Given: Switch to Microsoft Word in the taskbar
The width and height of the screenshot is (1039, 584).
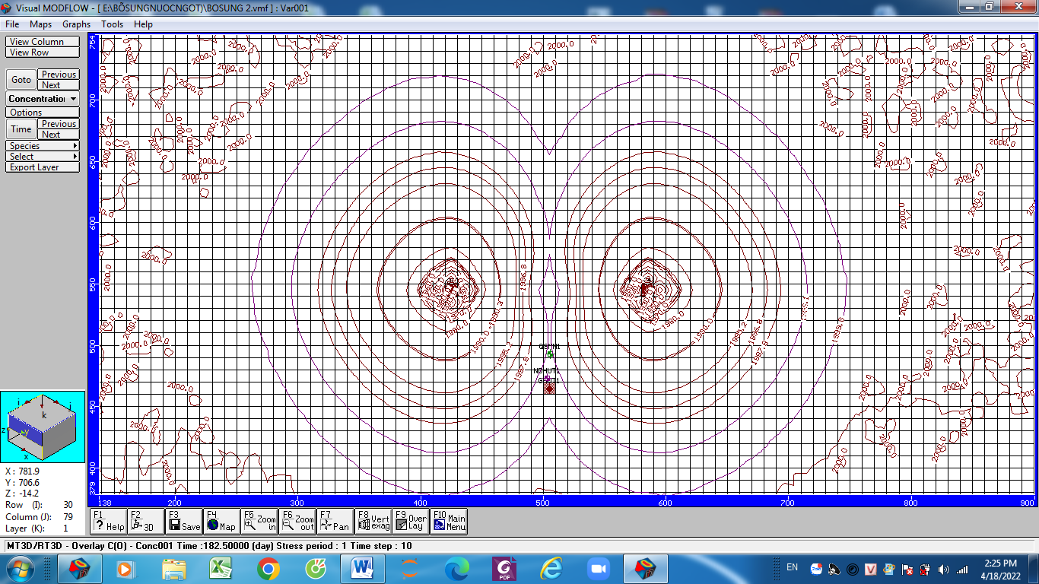Looking at the screenshot, I should [362, 568].
